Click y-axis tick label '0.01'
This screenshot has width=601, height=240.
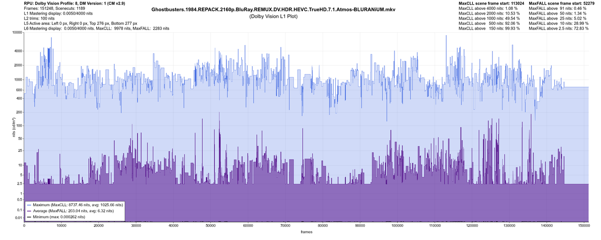[x=18, y=217]
